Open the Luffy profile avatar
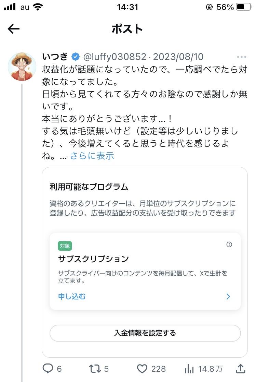 22,67
